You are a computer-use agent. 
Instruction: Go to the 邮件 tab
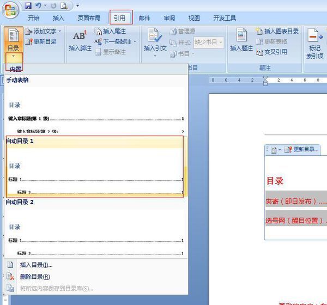tap(144, 18)
